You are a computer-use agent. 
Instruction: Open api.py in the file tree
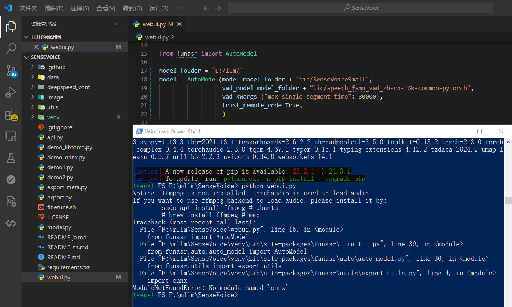(x=75, y=137)
